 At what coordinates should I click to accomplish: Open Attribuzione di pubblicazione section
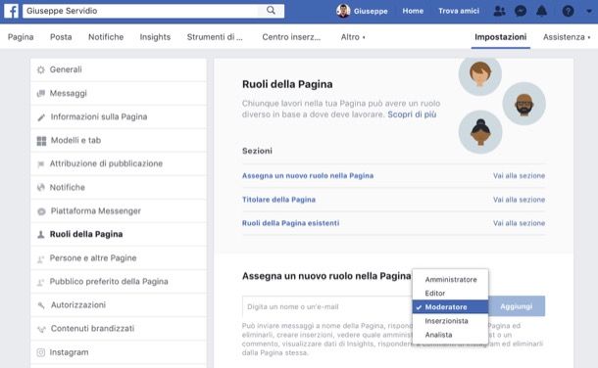tap(119, 163)
